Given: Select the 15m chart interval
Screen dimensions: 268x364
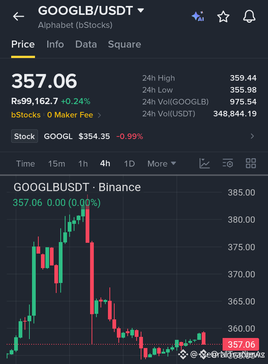Looking at the screenshot, I should [x=57, y=164].
